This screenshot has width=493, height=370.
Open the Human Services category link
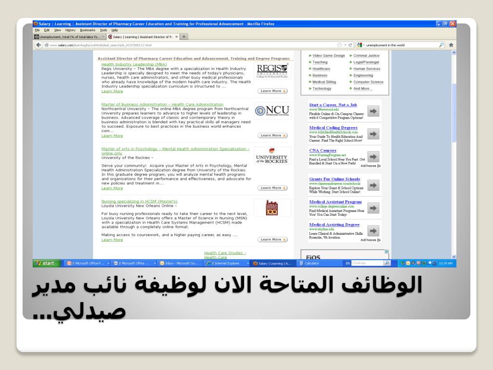point(366,69)
